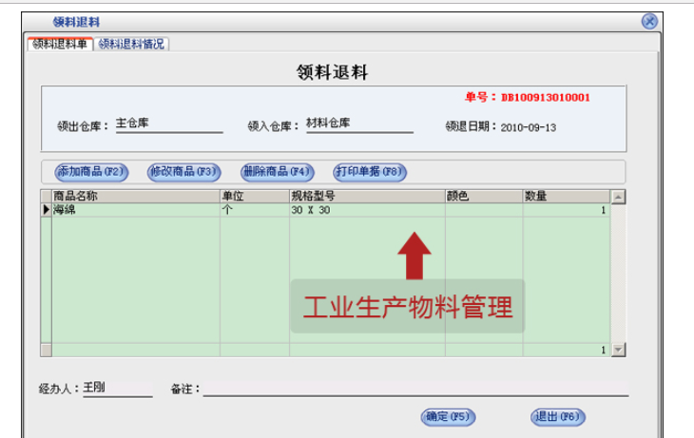Image resolution: width=694 pixels, height=438 pixels.
Task: Click the order number DB100913010001
Action: 546,98
